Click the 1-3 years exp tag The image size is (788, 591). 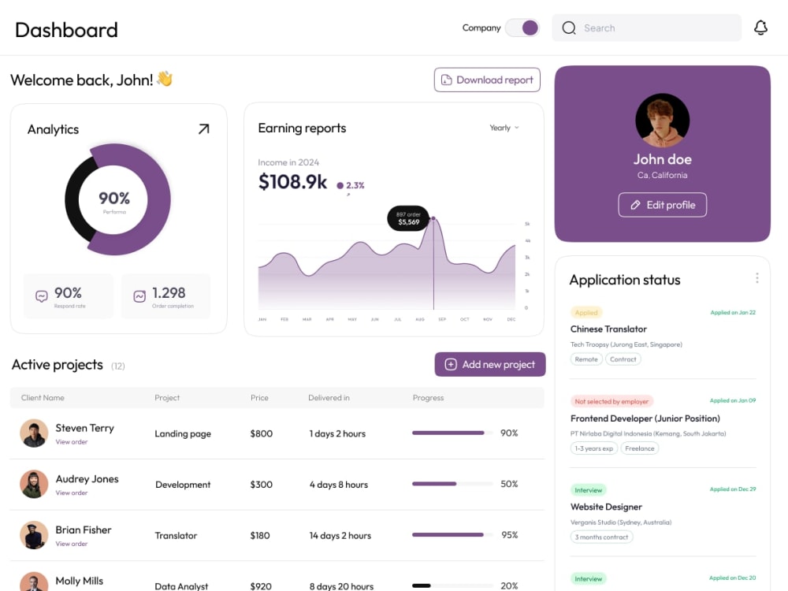pos(594,448)
